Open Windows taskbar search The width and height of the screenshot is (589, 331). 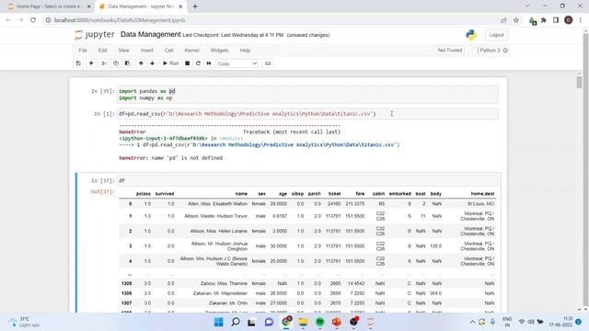pyautogui.click(x=236, y=322)
